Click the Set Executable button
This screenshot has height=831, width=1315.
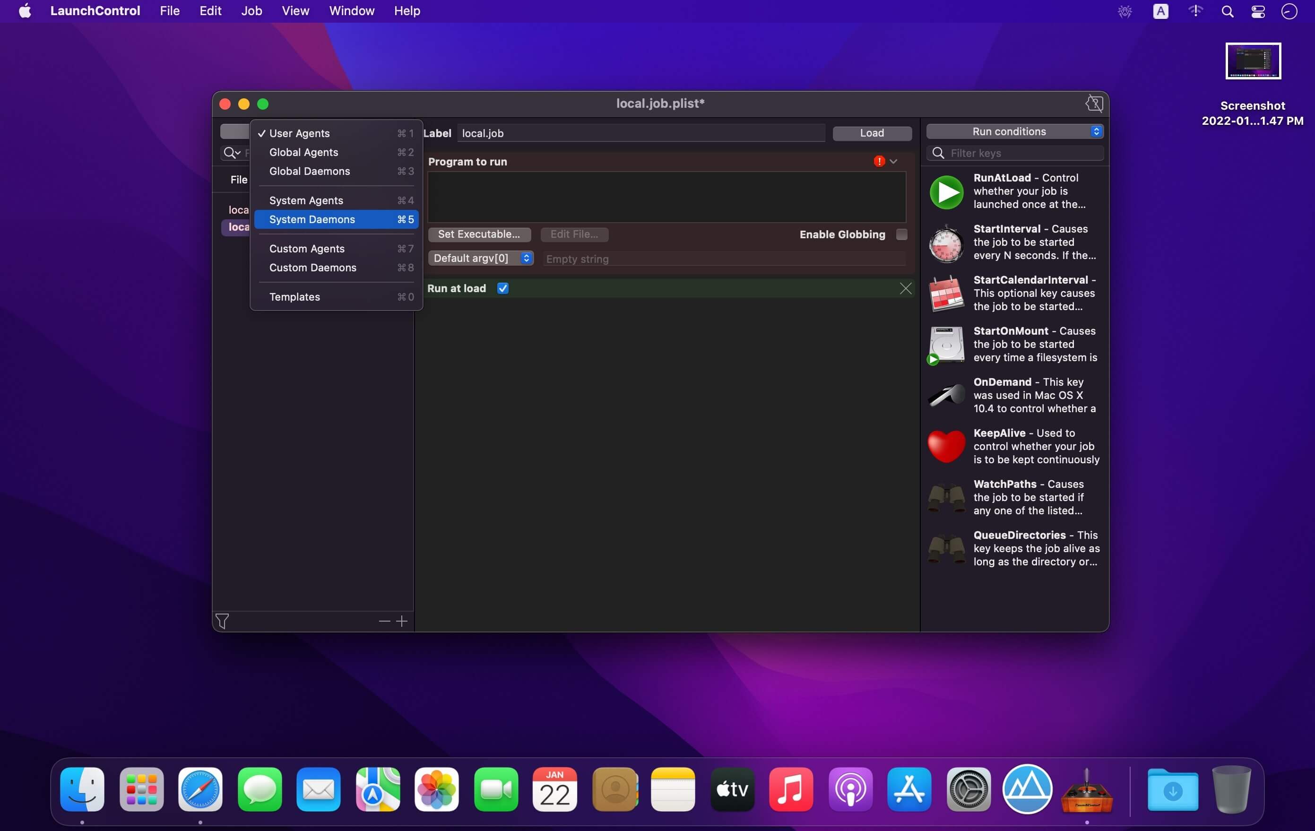479,234
